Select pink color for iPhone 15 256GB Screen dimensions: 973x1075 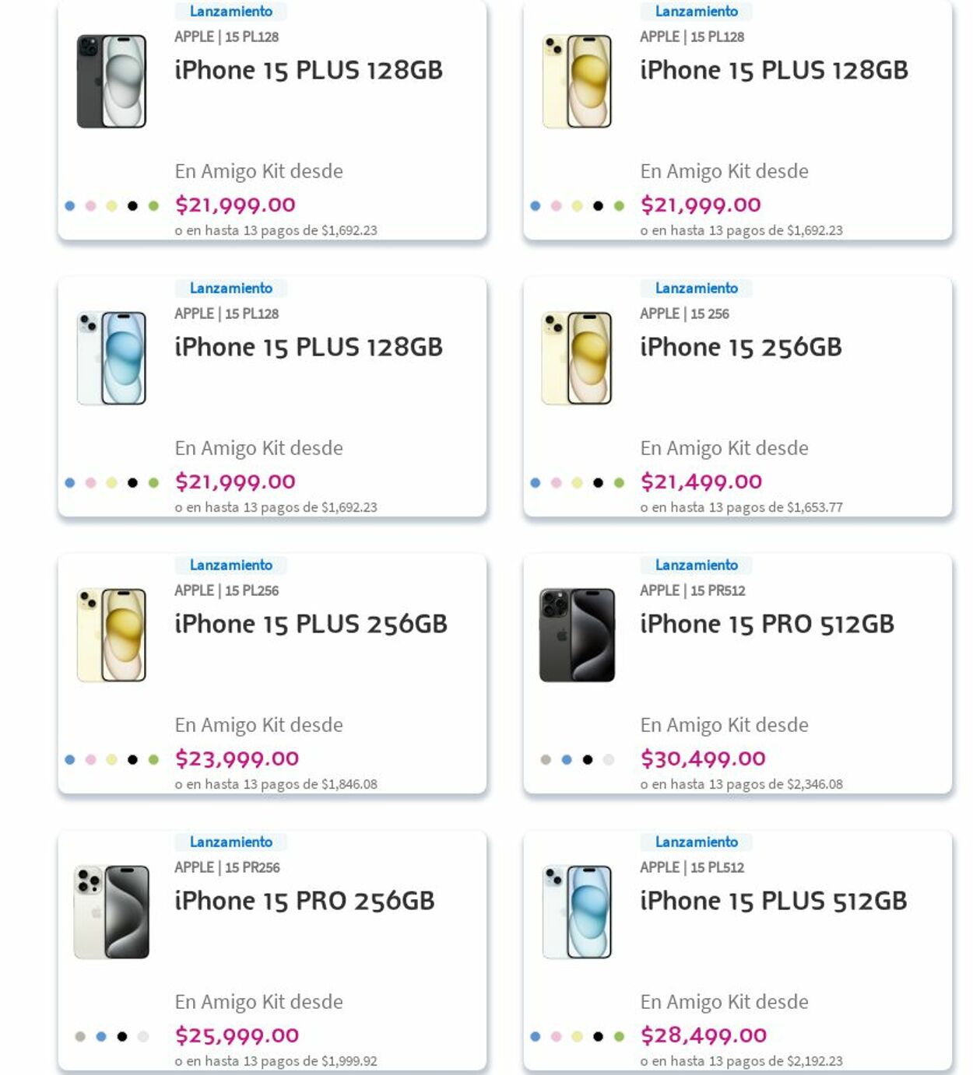556,483
